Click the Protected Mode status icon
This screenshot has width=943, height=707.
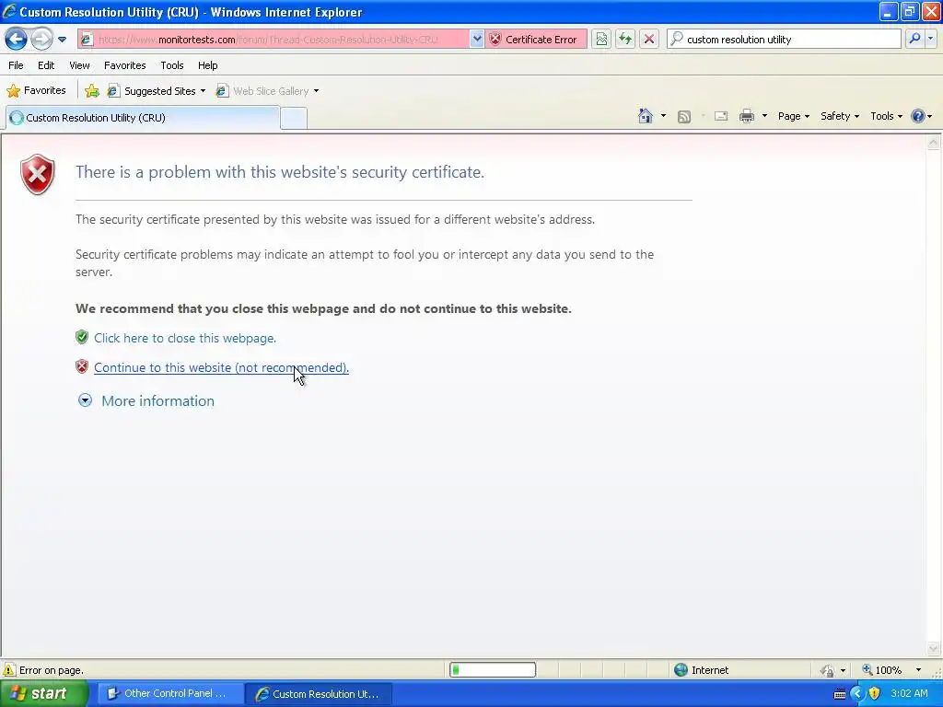tap(828, 670)
